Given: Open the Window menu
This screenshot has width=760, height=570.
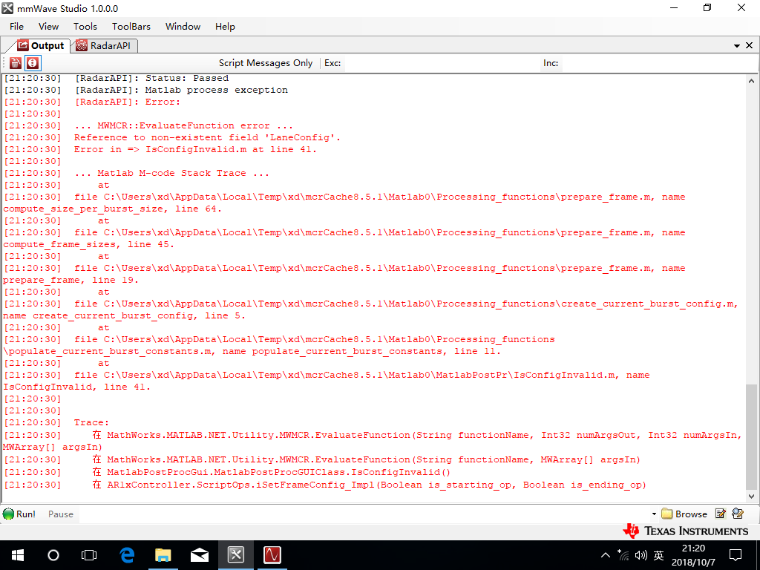Looking at the screenshot, I should pos(183,27).
